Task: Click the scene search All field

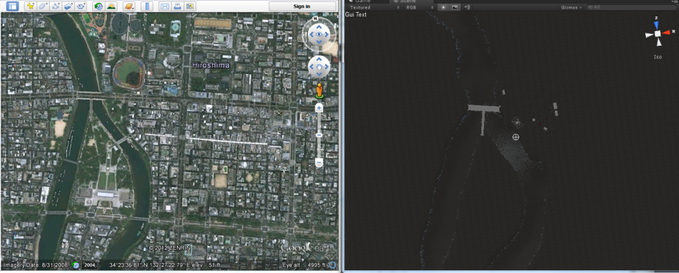Action: 631,7
